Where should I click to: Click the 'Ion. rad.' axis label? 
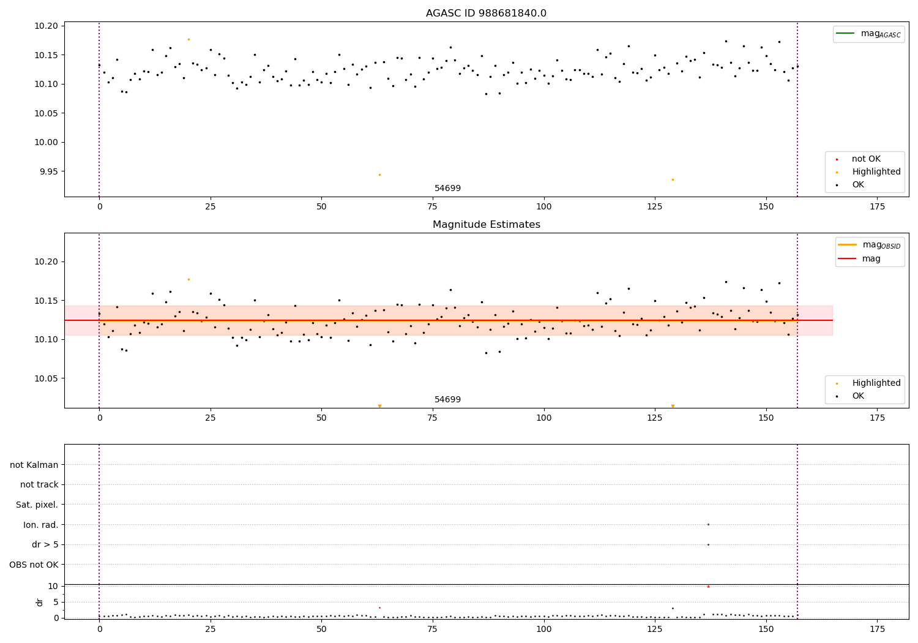pyautogui.click(x=41, y=525)
